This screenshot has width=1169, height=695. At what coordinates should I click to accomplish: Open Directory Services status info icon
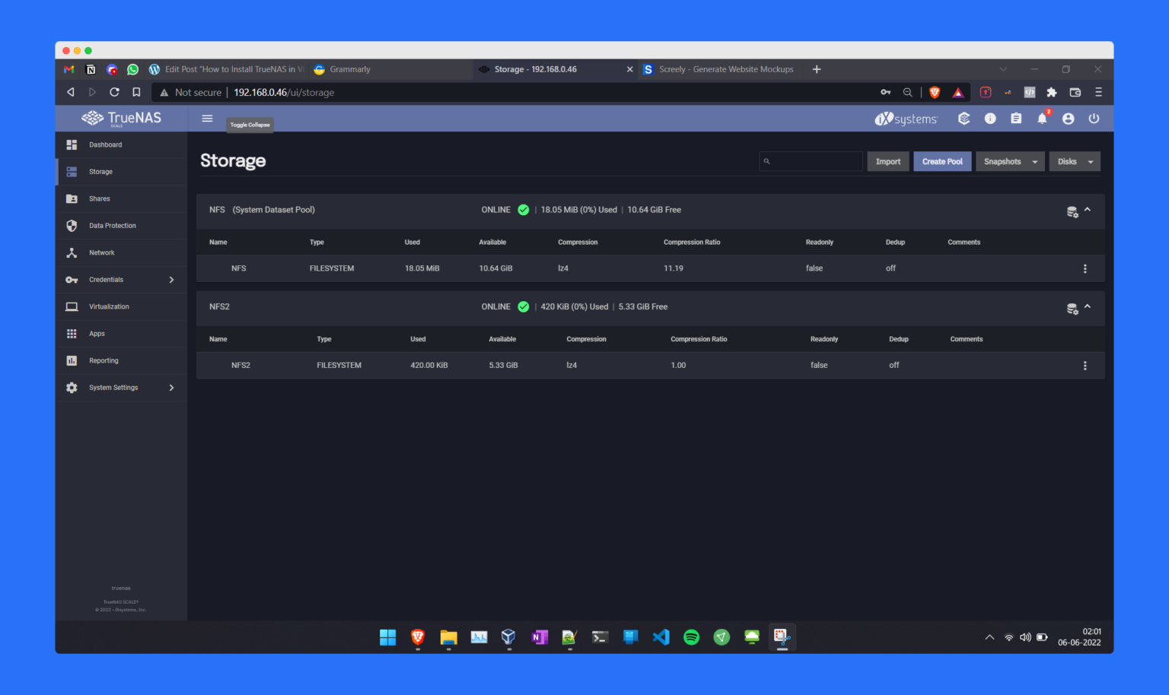990,119
